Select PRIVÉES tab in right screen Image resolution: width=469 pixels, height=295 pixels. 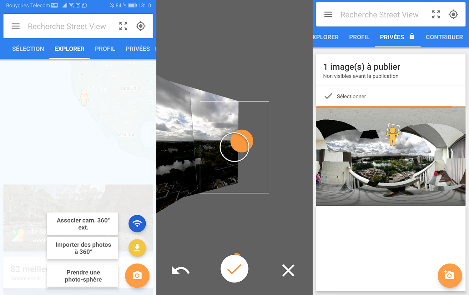coord(392,37)
